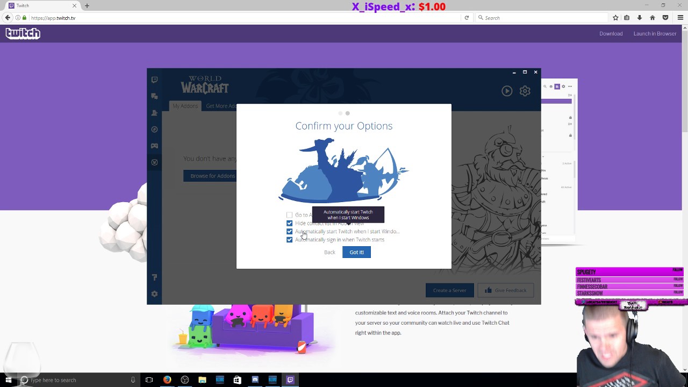Open sidebar settings gear at bottom
Image resolution: width=688 pixels, height=387 pixels.
click(154, 294)
